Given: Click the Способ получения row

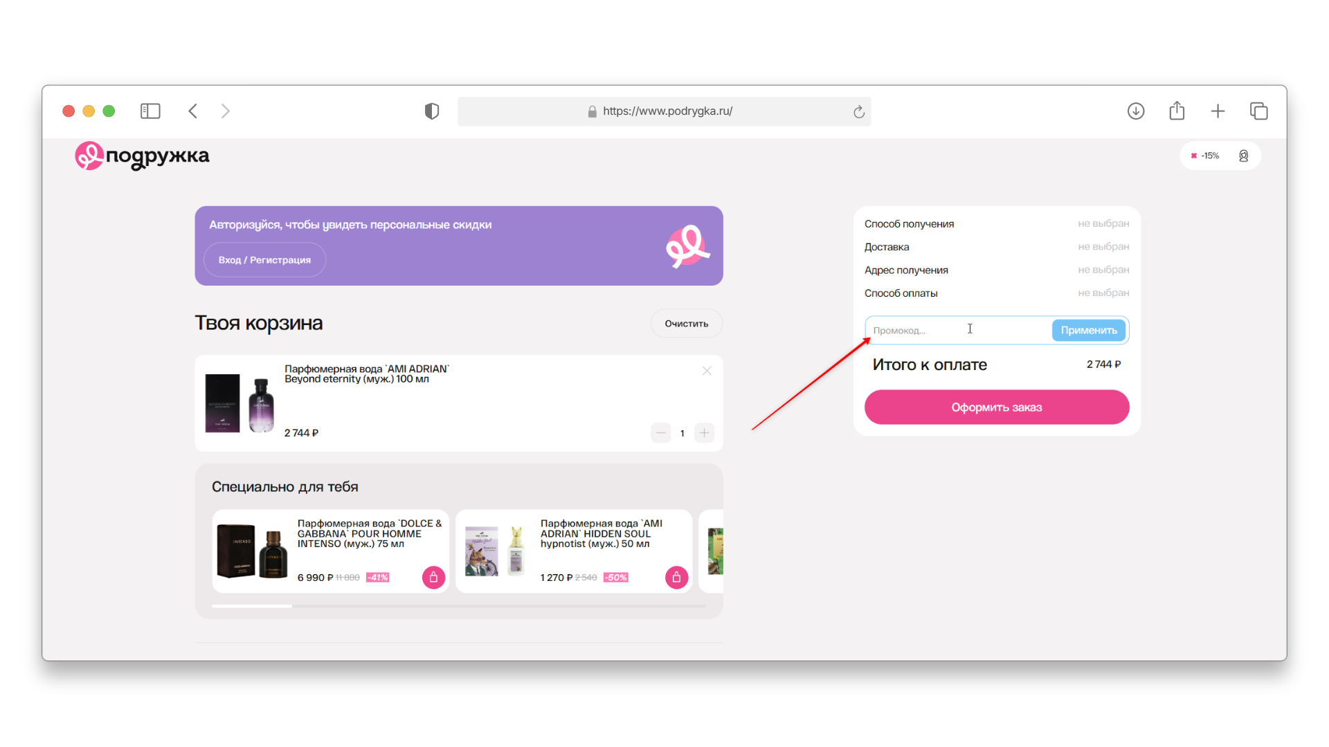Looking at the screenshot, I should (x=997, y=224).
